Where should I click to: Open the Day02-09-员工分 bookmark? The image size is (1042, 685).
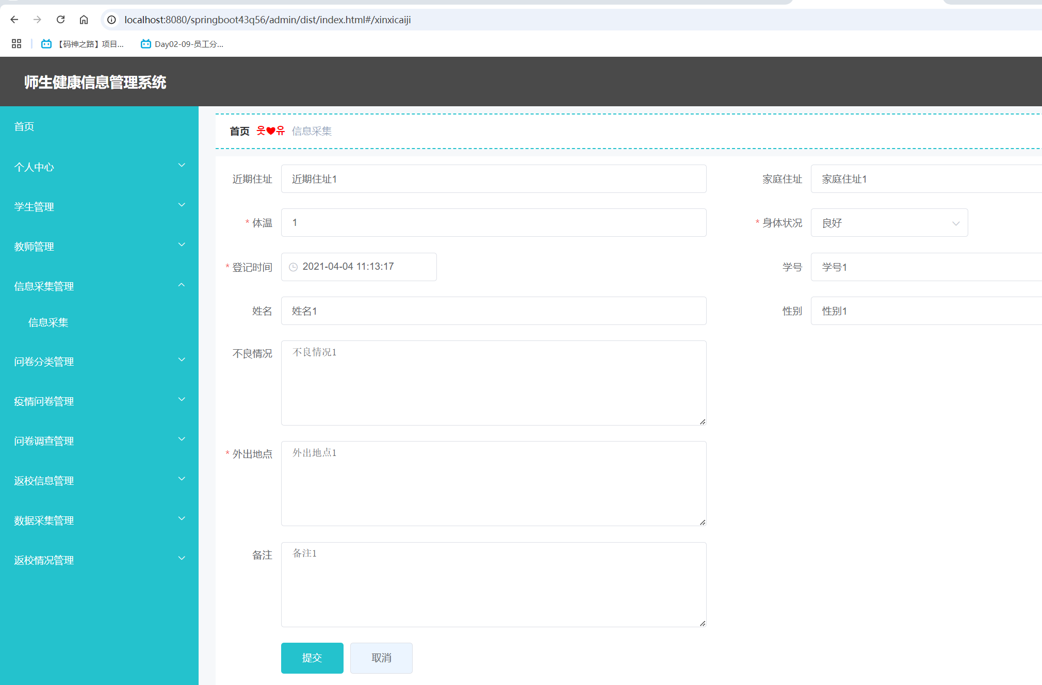tap(182, 44)
